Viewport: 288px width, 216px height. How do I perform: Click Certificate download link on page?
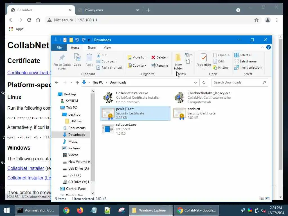coord(29,73)
